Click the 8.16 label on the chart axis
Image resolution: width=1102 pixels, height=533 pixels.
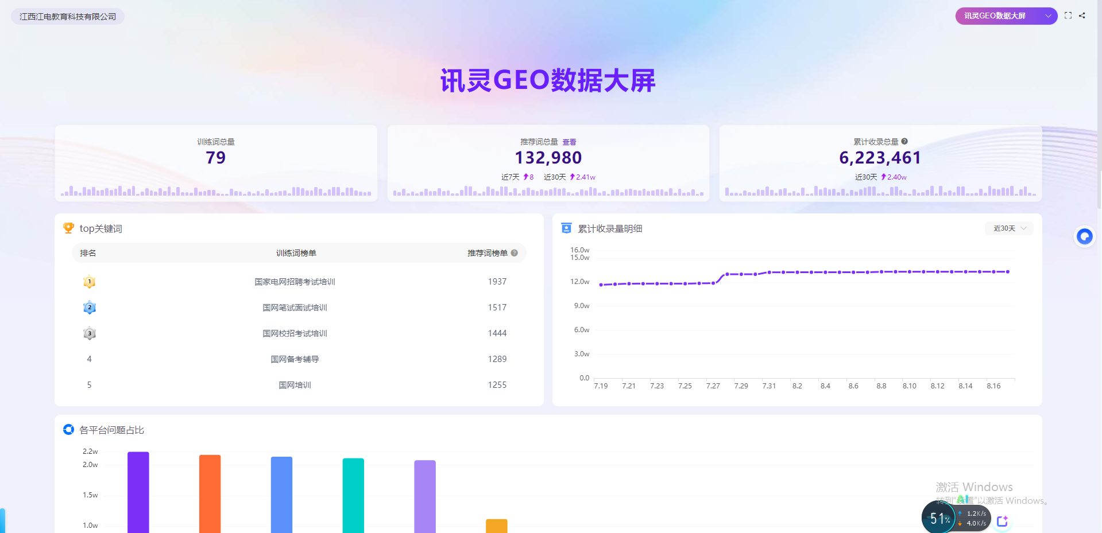993,386
